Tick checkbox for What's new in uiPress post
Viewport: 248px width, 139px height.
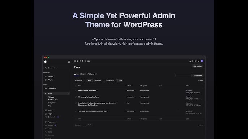(x=76, y=91)
